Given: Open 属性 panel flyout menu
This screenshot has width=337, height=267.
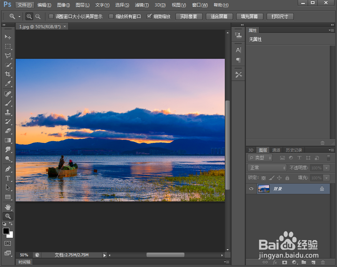Looking at the screenshot, I should [x=331, y=30].
